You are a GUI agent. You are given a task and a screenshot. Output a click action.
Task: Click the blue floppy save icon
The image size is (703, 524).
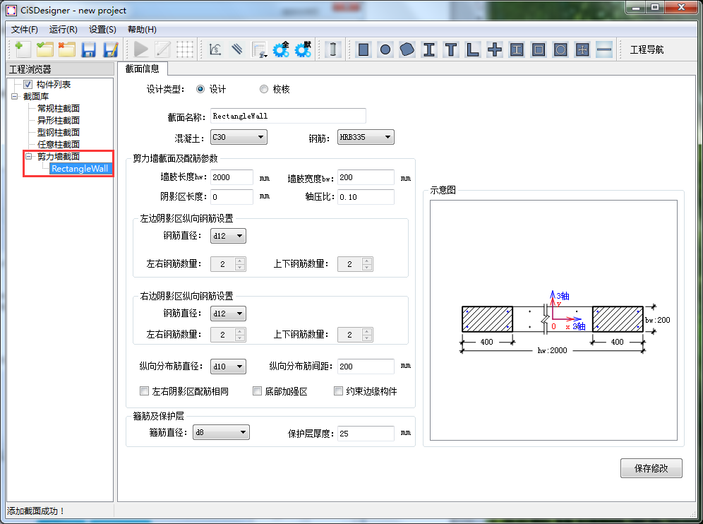coord(88,49)
